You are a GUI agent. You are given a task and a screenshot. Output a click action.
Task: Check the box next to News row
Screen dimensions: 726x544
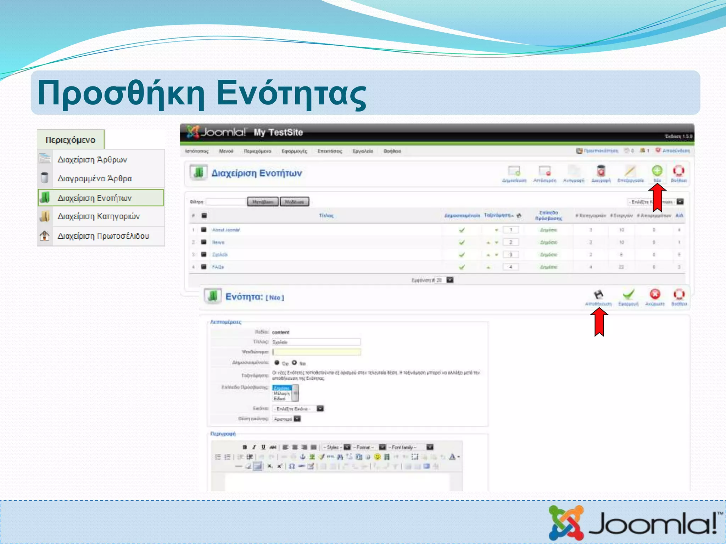(204, 242)
